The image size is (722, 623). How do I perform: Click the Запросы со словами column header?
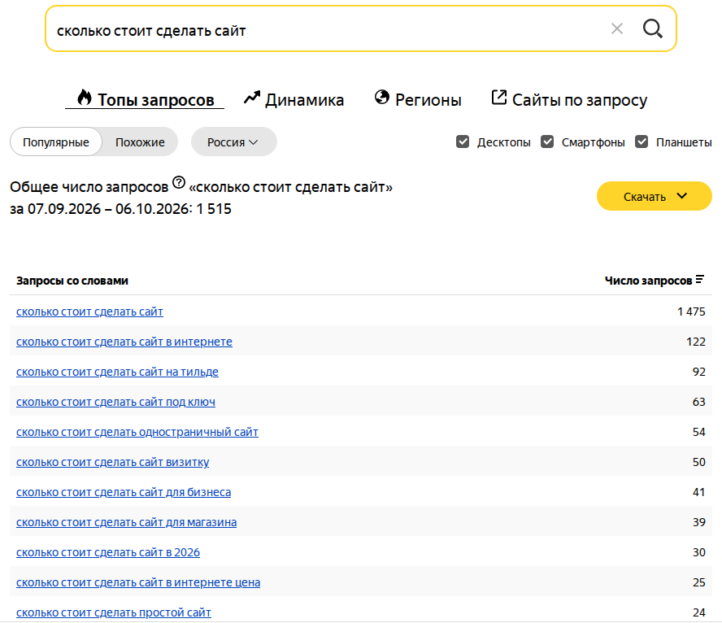coord(72,281)
